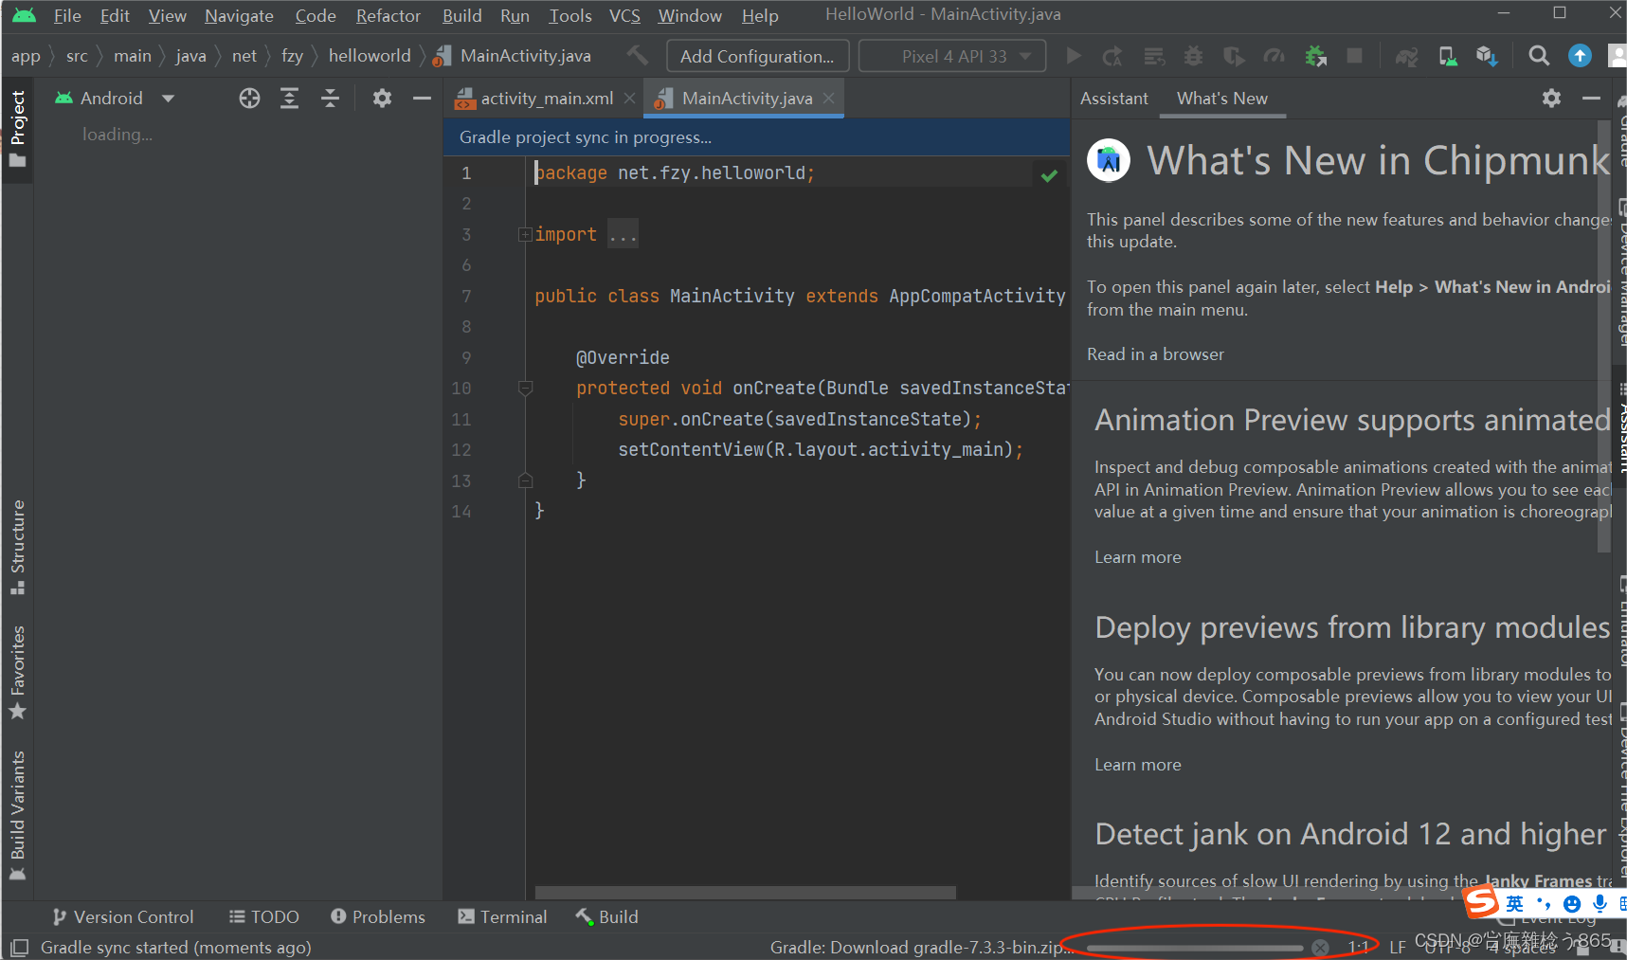Toggle the Project tool window
The width and height of the screenshot is (1627, 960).
(17, 128)
